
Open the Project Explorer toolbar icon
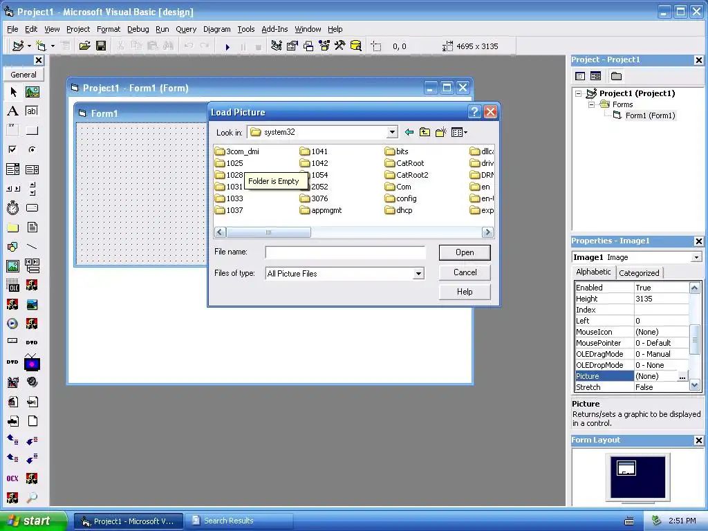point(277,46)
